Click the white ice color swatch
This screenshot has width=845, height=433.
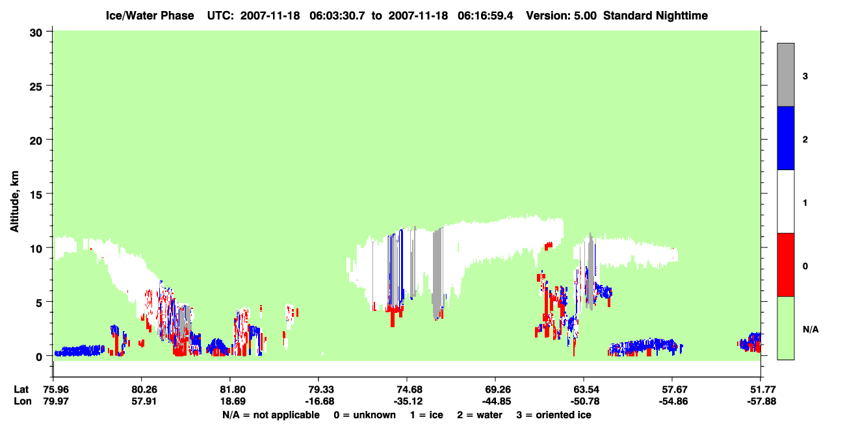[786, 201]
